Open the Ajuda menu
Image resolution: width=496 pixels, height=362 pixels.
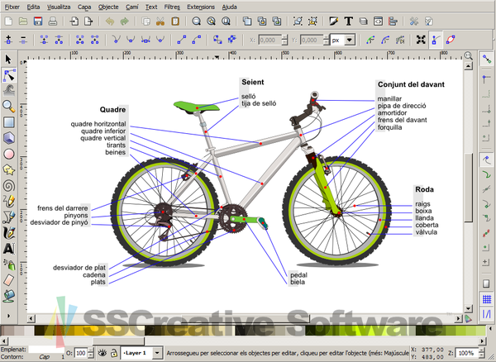click(x=229, y=7)
